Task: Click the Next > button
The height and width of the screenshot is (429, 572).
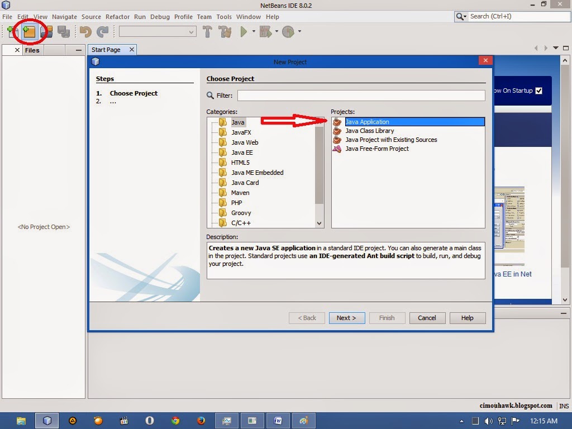Action: [x=346, y=318]
